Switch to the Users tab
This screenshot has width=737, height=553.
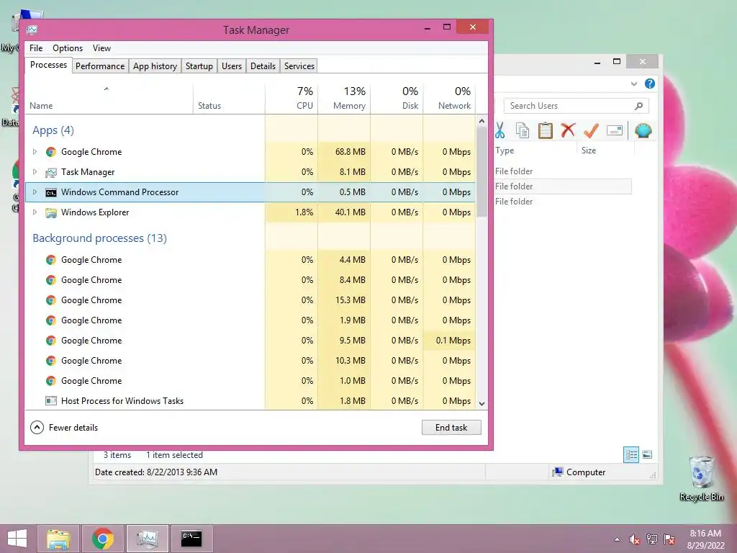coord(232,66)
